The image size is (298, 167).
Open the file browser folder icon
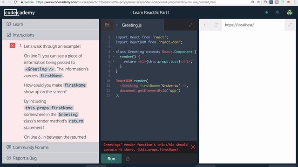tap(107, 25)
